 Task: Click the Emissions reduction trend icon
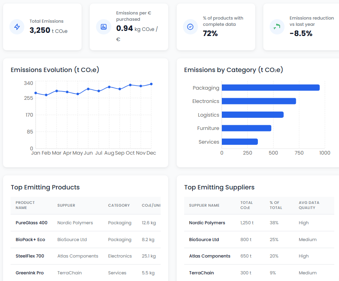click(x=277, y=27)
